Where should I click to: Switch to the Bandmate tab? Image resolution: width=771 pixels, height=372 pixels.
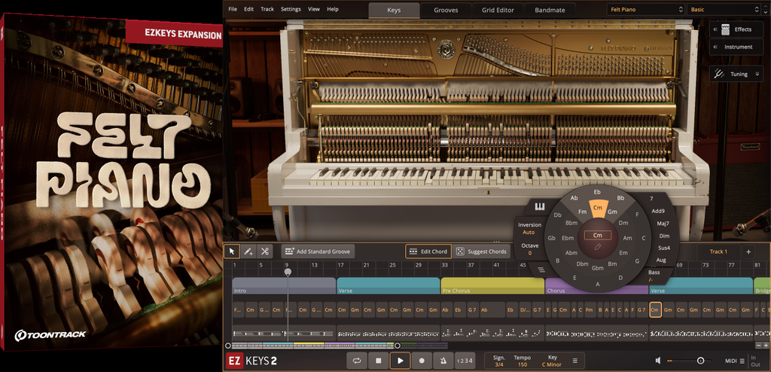pyautogui.click(x=550, y=10)
